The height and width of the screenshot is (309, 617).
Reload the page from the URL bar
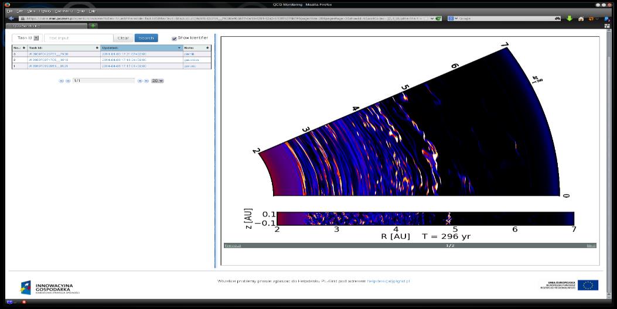click(439, 19)
